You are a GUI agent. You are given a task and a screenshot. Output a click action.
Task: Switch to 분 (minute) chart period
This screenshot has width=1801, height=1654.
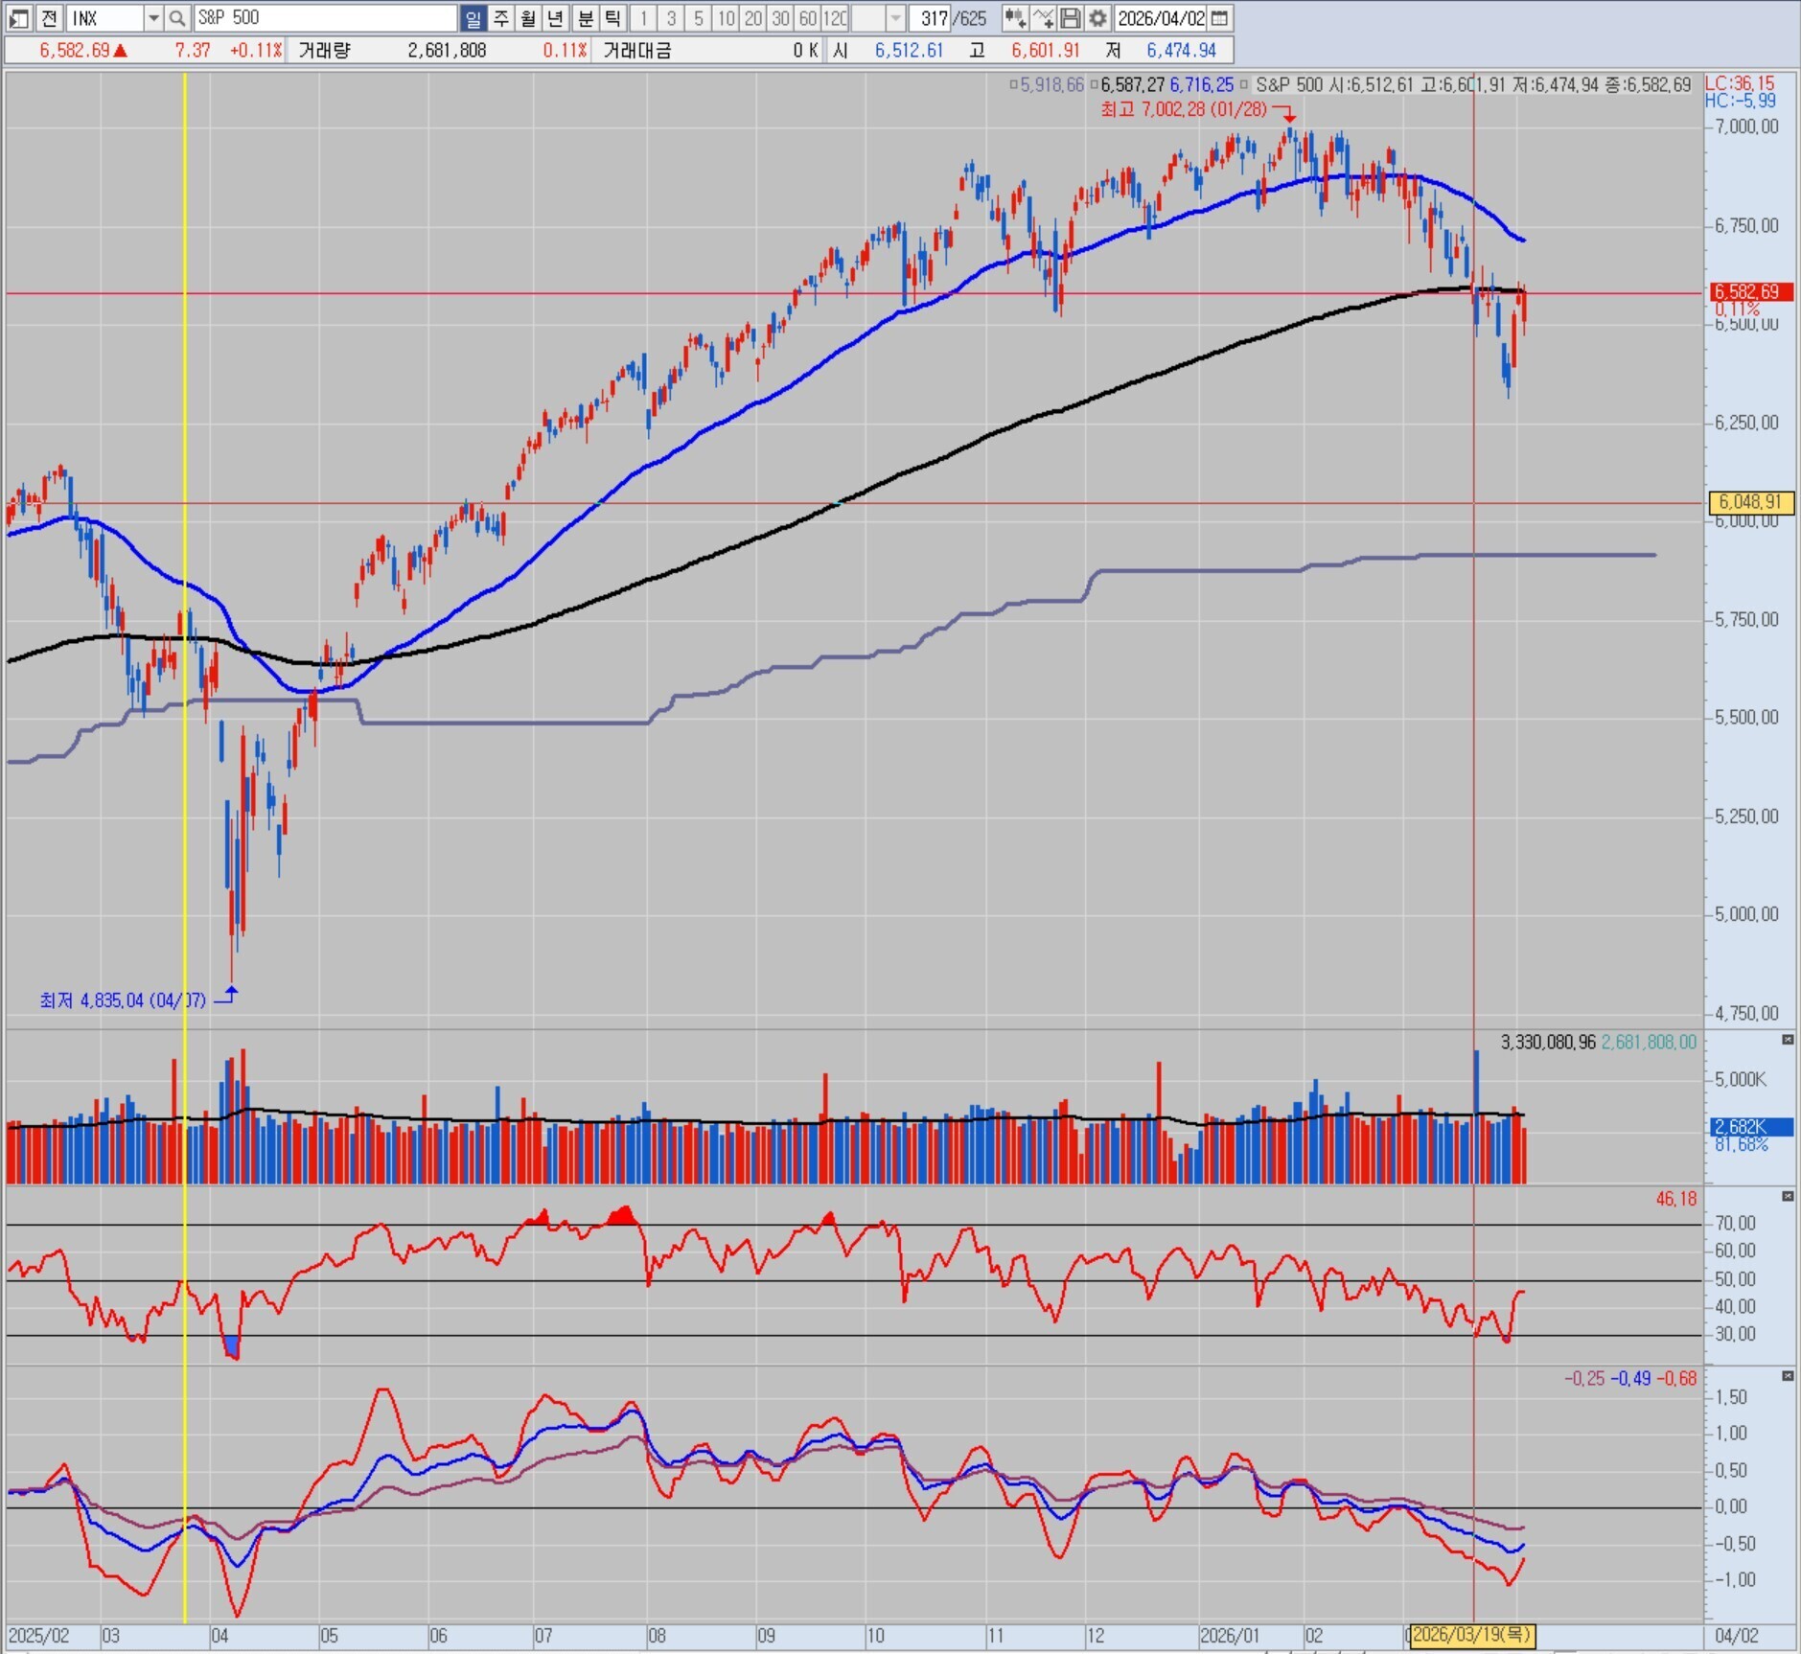[586, 17]
